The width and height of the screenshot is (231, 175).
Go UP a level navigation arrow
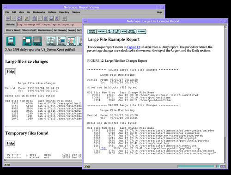tap(114, 31)
